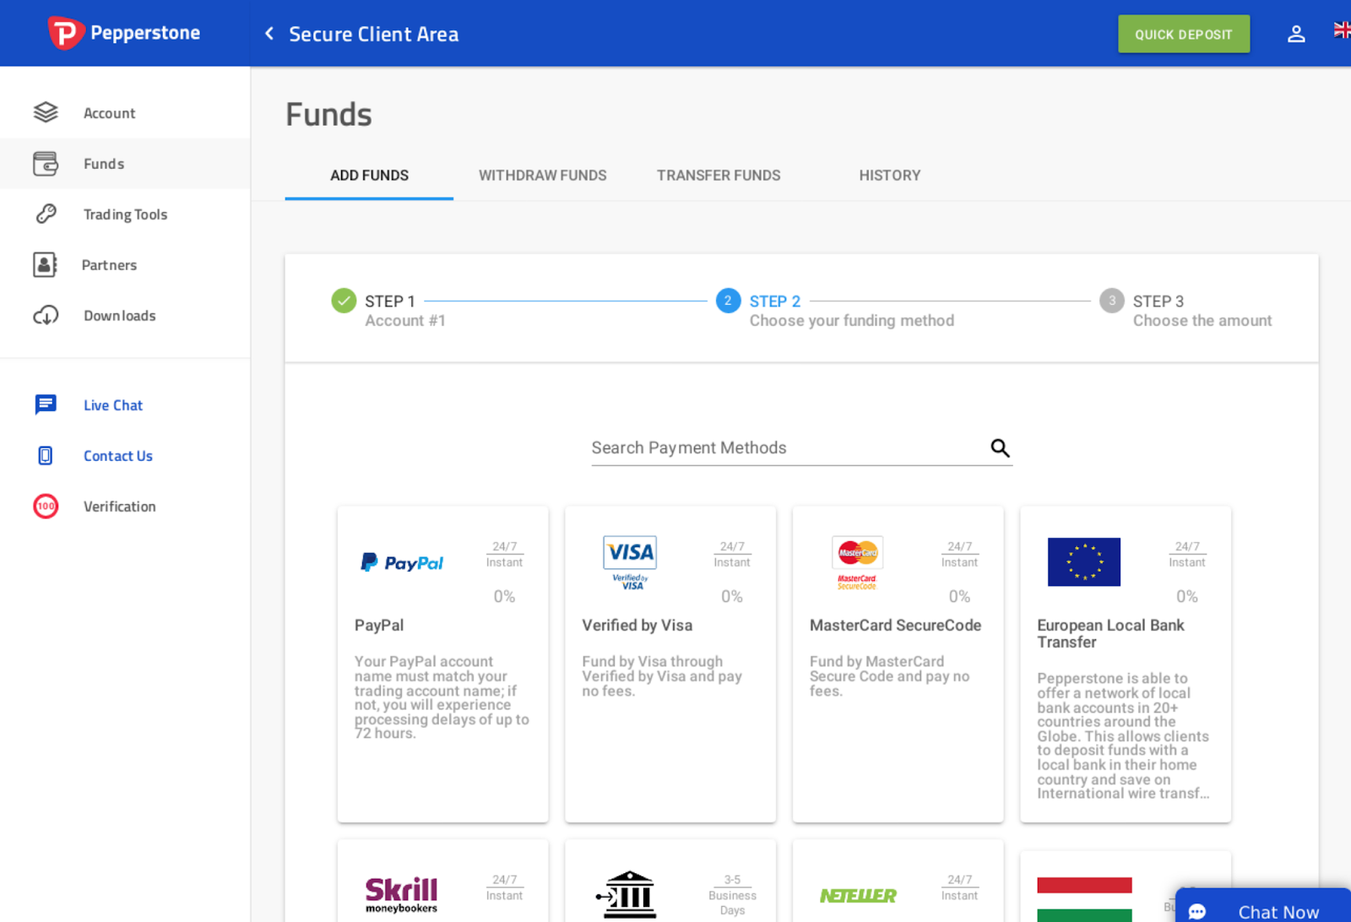Select the MasterCard SecureCode card title
Viewport: 1351px width, 922px height.
(895, 625)
